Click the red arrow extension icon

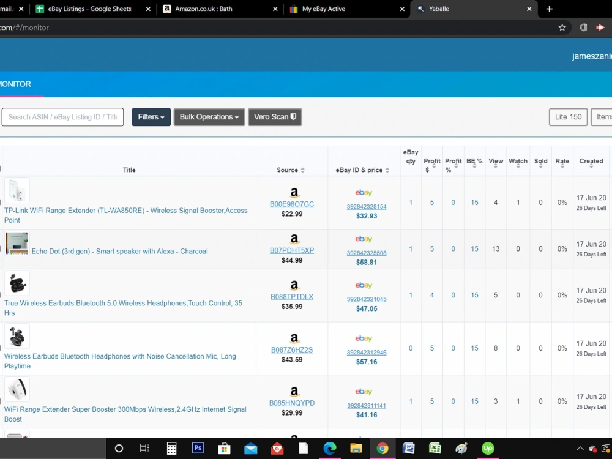point(600,28)
